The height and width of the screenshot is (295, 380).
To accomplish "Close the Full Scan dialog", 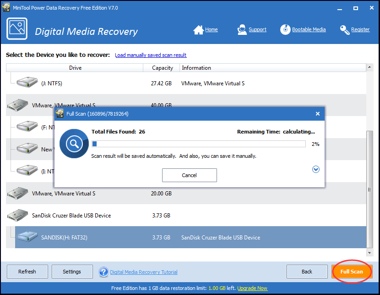I will point(318,114).
